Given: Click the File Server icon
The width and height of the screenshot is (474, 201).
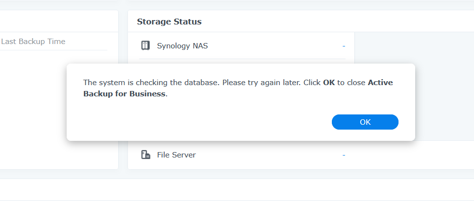Looking at the screenshot, I should click(145, 155).
